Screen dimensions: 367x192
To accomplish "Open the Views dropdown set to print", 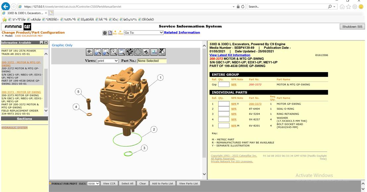I will pos(107,61).
